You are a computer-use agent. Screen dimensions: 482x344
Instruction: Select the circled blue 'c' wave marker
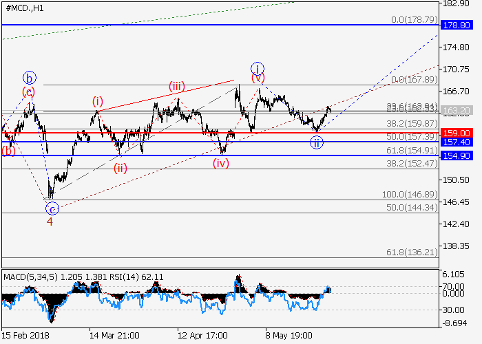[52, 208]
